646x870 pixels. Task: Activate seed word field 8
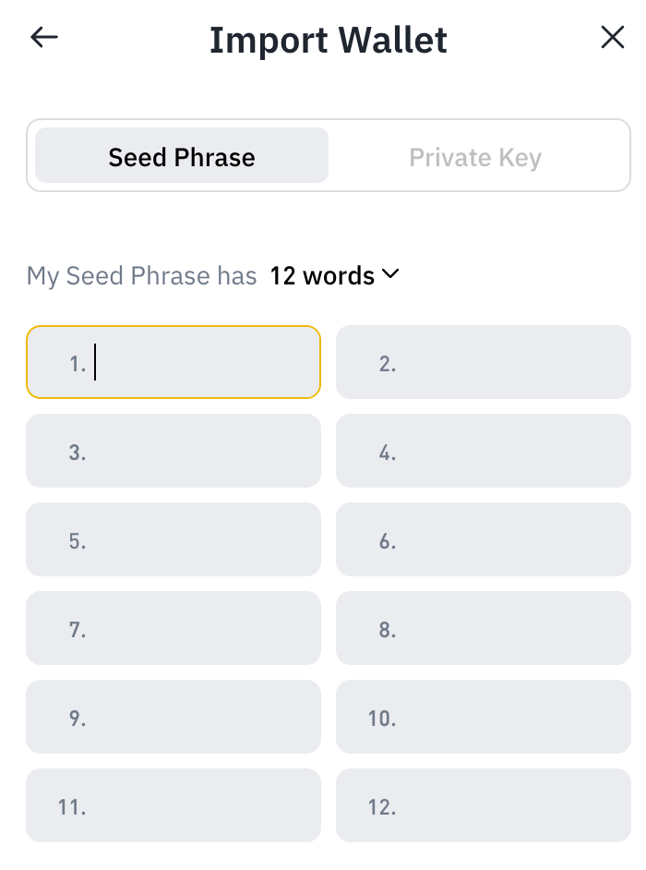484,628
